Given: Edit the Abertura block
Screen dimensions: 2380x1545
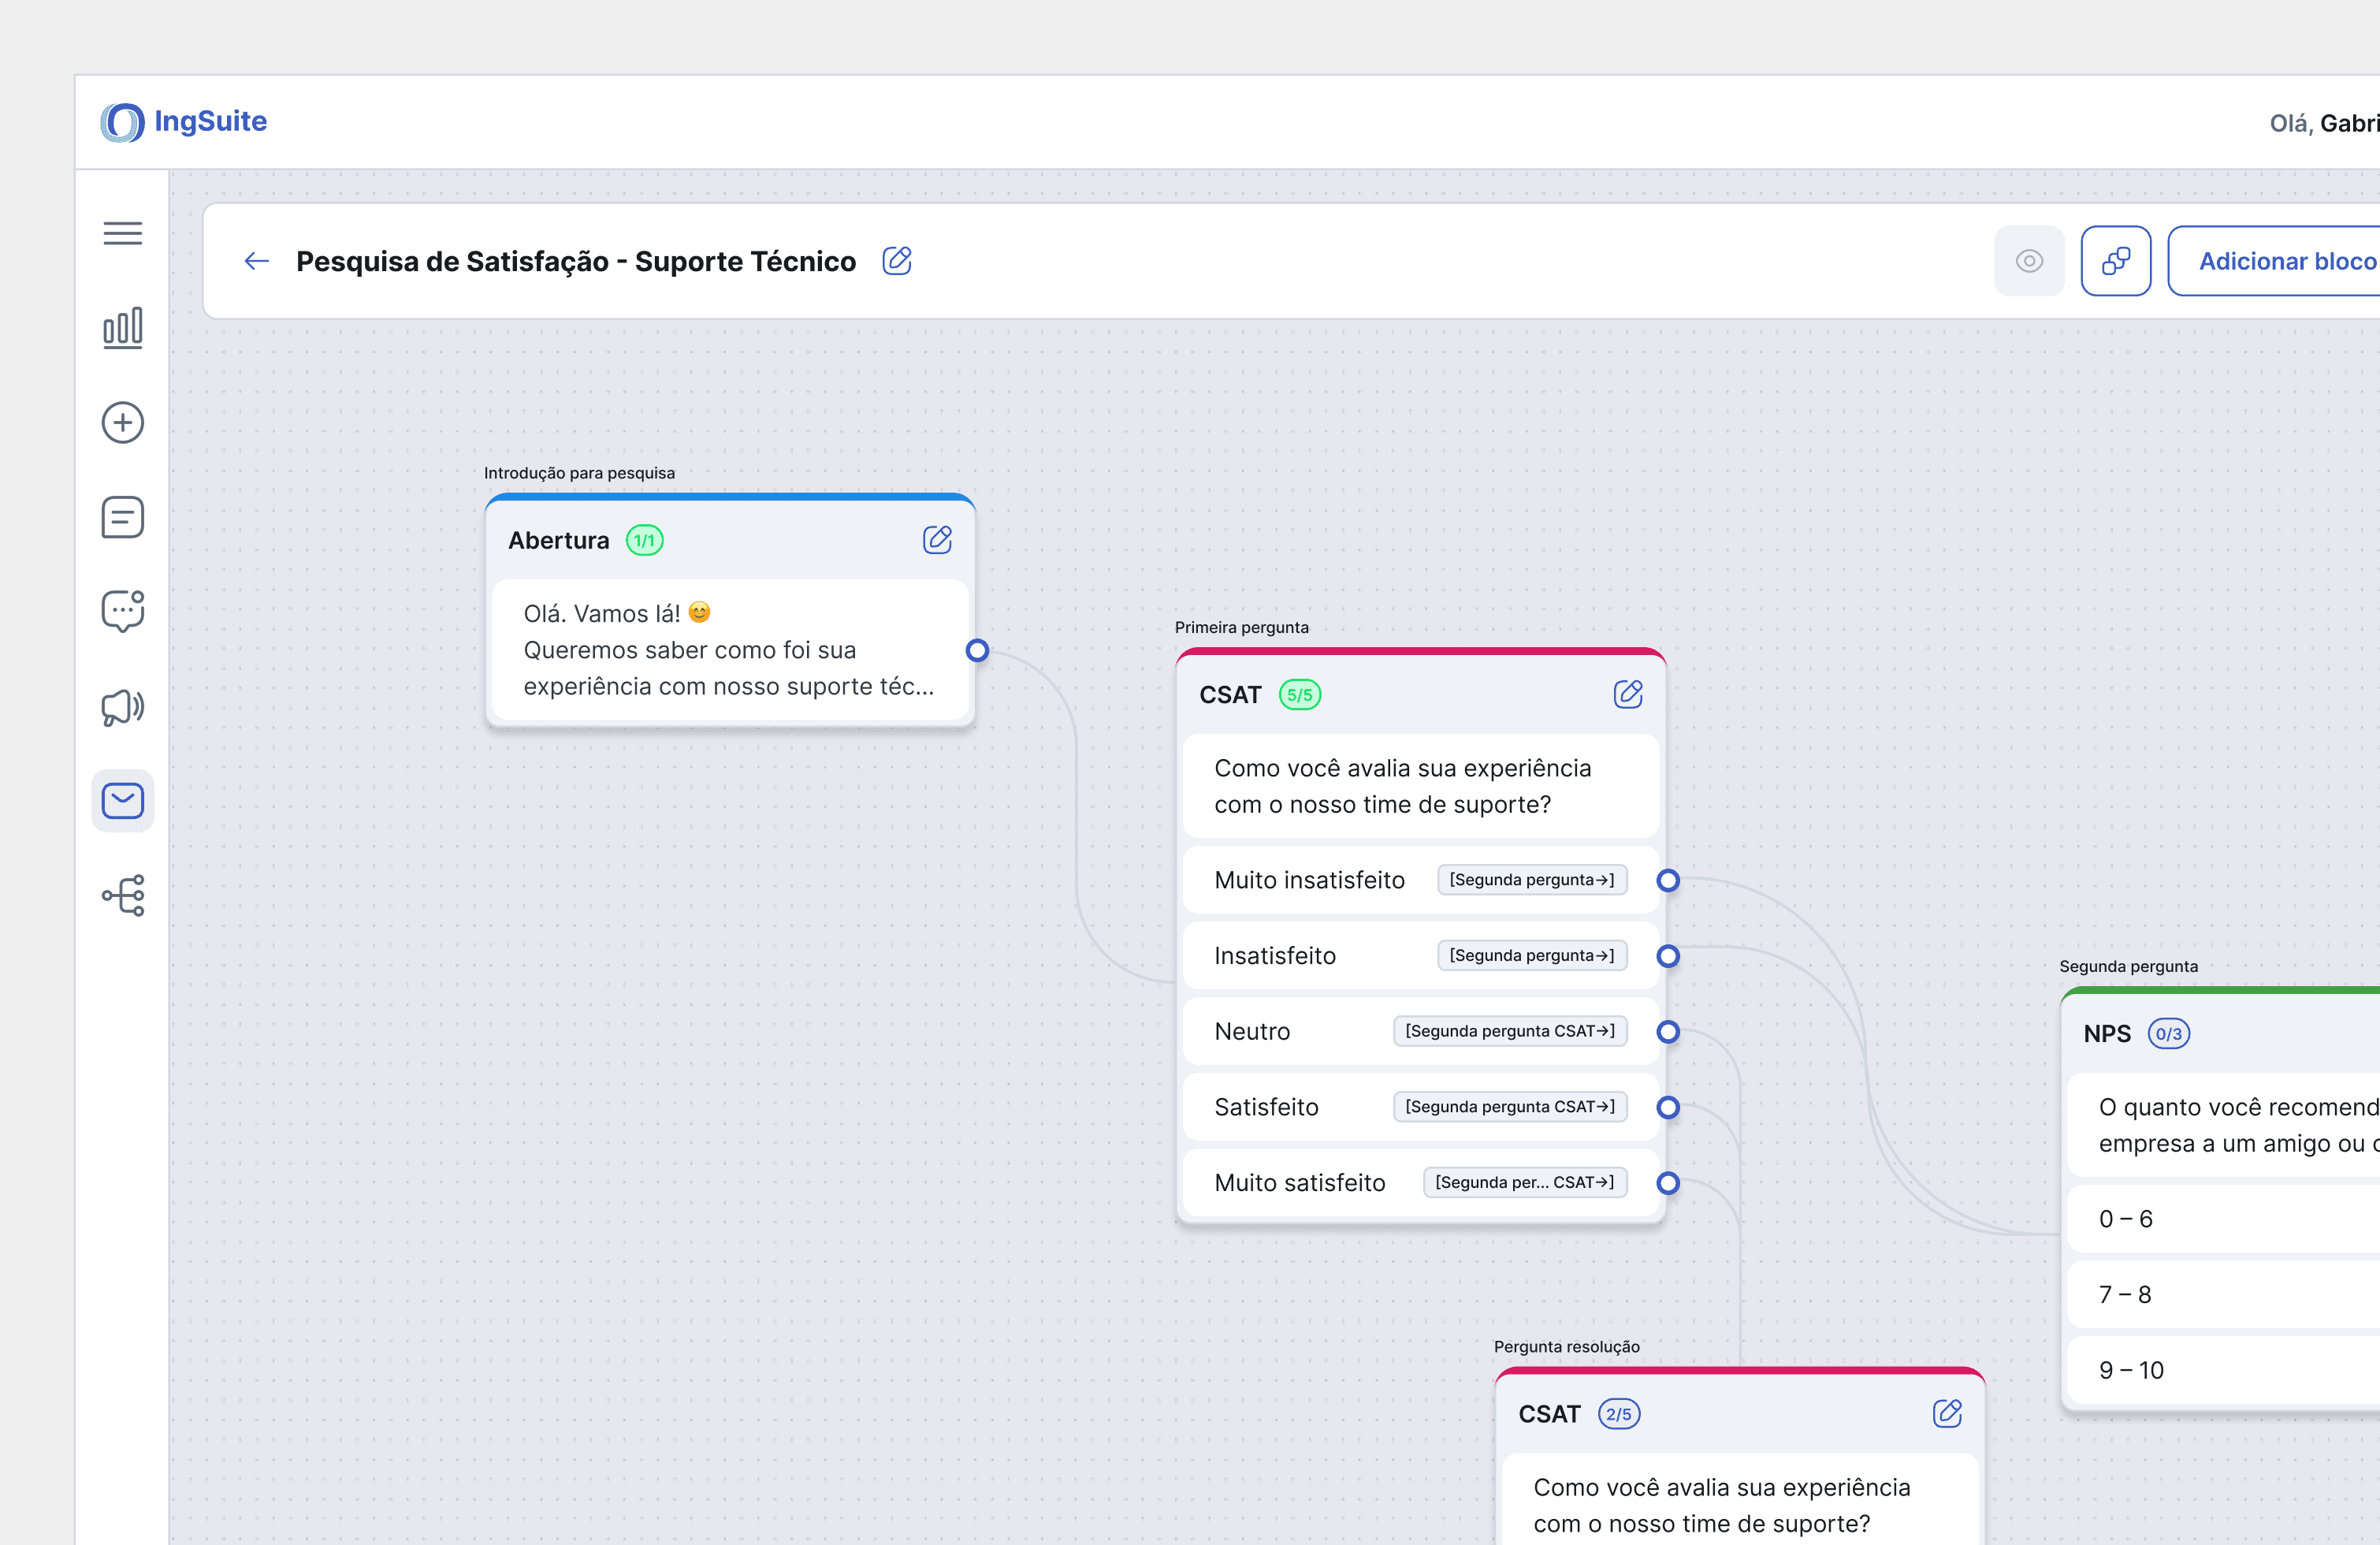Looking at the screenshot, I should pyautogui.click(x=936, y=540).
